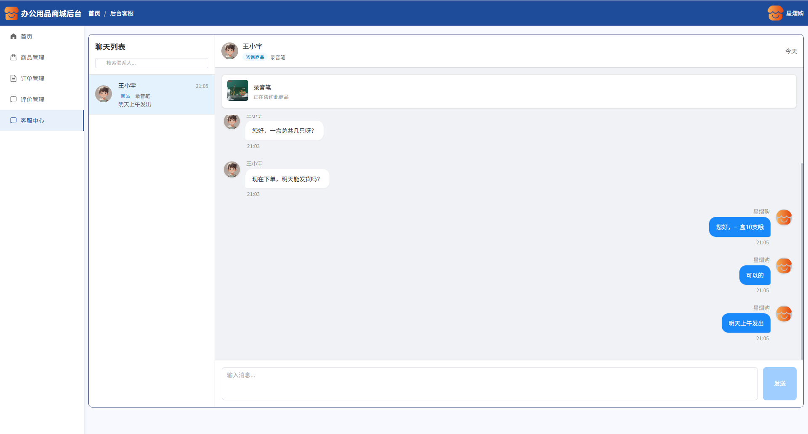This screenshot has height=434, width=808.
Task: Open the 订单管理 menu item
Action: pos(32,79)
